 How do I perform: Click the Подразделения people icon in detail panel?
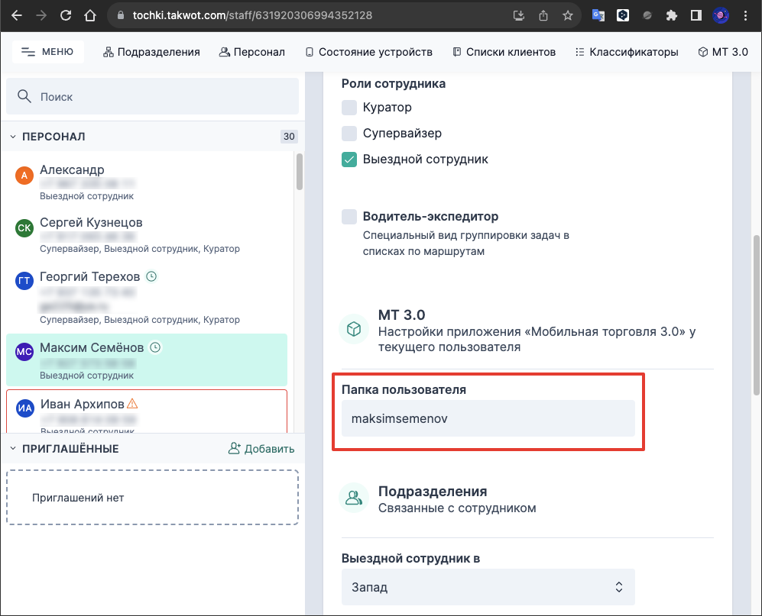click(x=353, y=497)
